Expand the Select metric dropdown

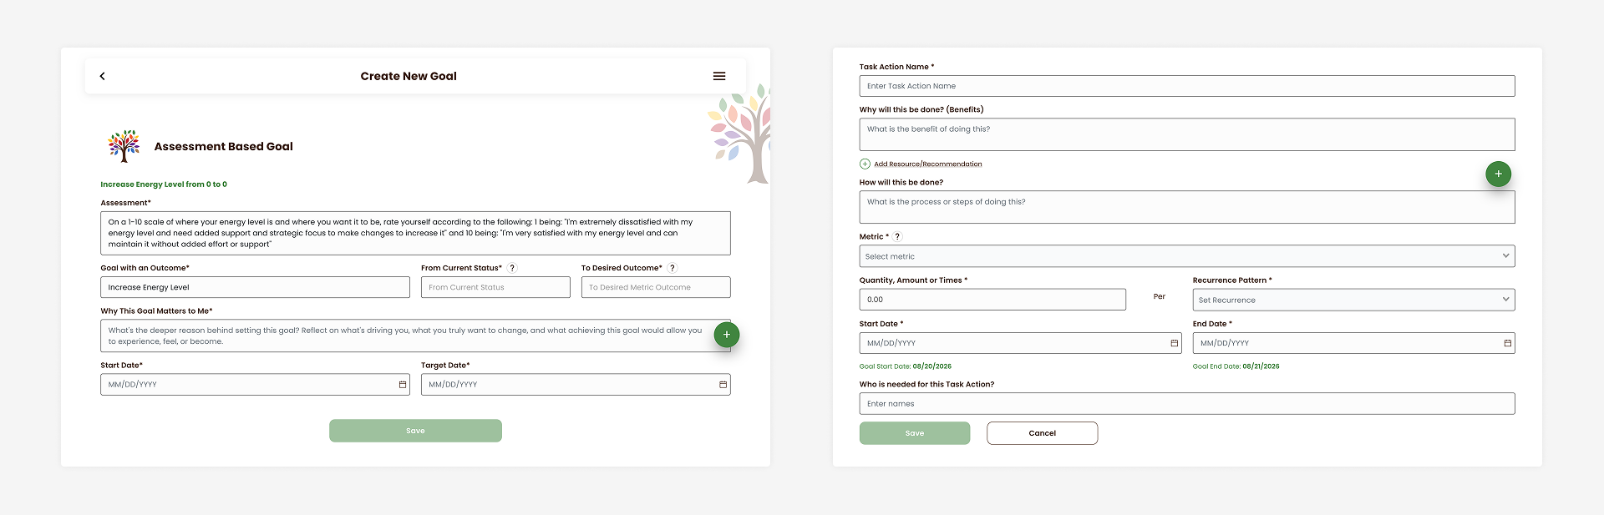pyautogui.click(x=1187, y=256)
